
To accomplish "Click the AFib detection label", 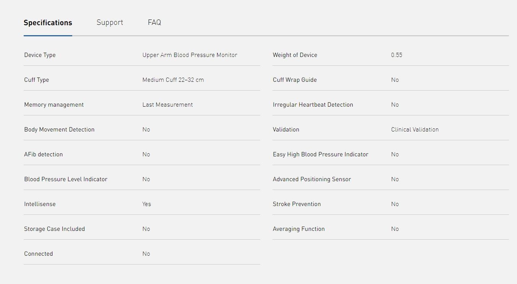I will click(43, 154).
